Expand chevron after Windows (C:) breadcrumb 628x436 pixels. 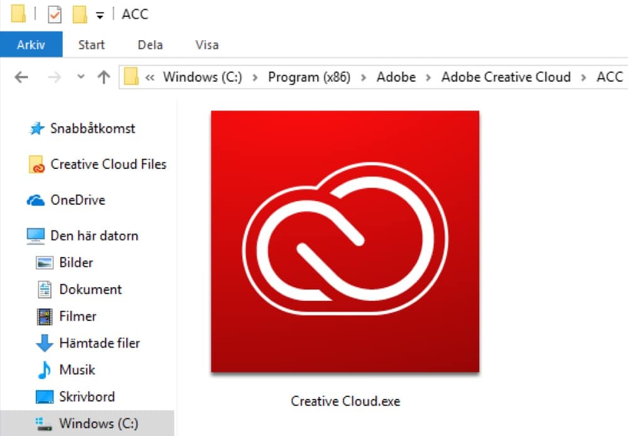(x=255, y=77)
